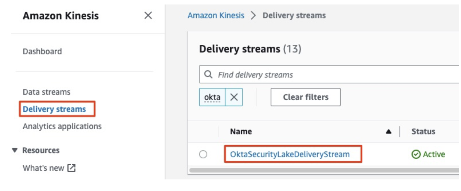Click the search magnifier icon

pos(209,74)
